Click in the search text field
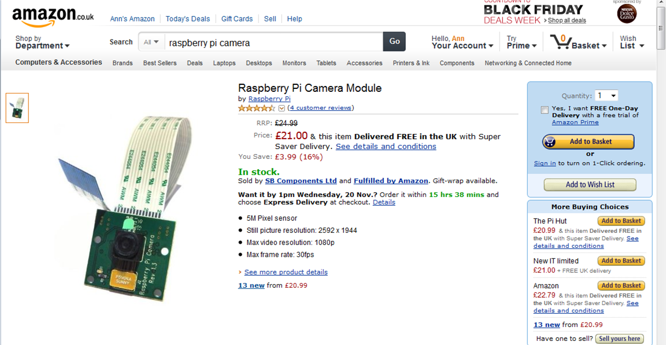The height and width of the screenshot is (345, 666). (x=273, y=42)
